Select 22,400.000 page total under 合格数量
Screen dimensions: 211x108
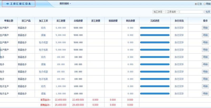(78, 100)
